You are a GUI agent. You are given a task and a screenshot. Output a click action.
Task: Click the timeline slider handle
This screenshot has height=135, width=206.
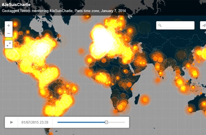point(107,122)
